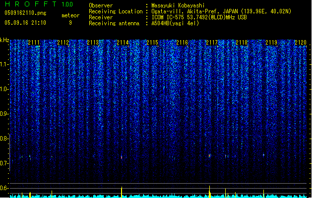Click the 2111 time marker

(x=34, y=43)
